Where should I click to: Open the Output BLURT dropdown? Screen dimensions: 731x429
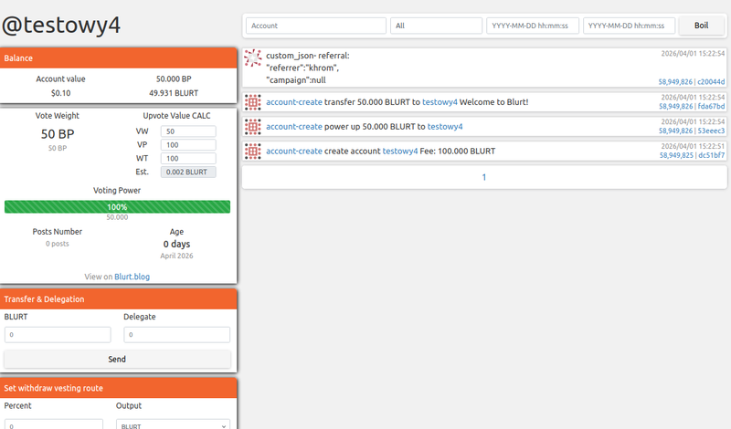tap(173, 424)
